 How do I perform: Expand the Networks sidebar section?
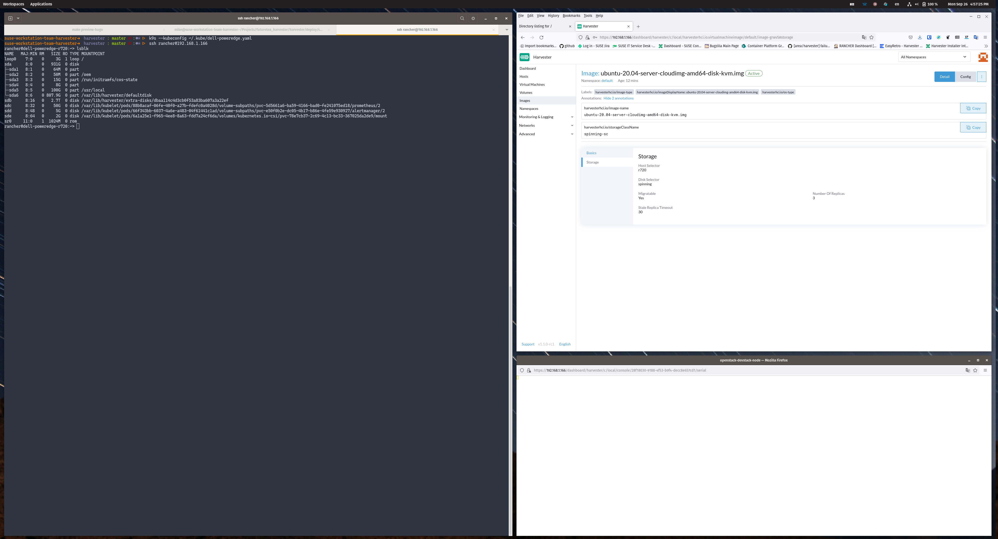pyautogui.click(x=546, y=125)
